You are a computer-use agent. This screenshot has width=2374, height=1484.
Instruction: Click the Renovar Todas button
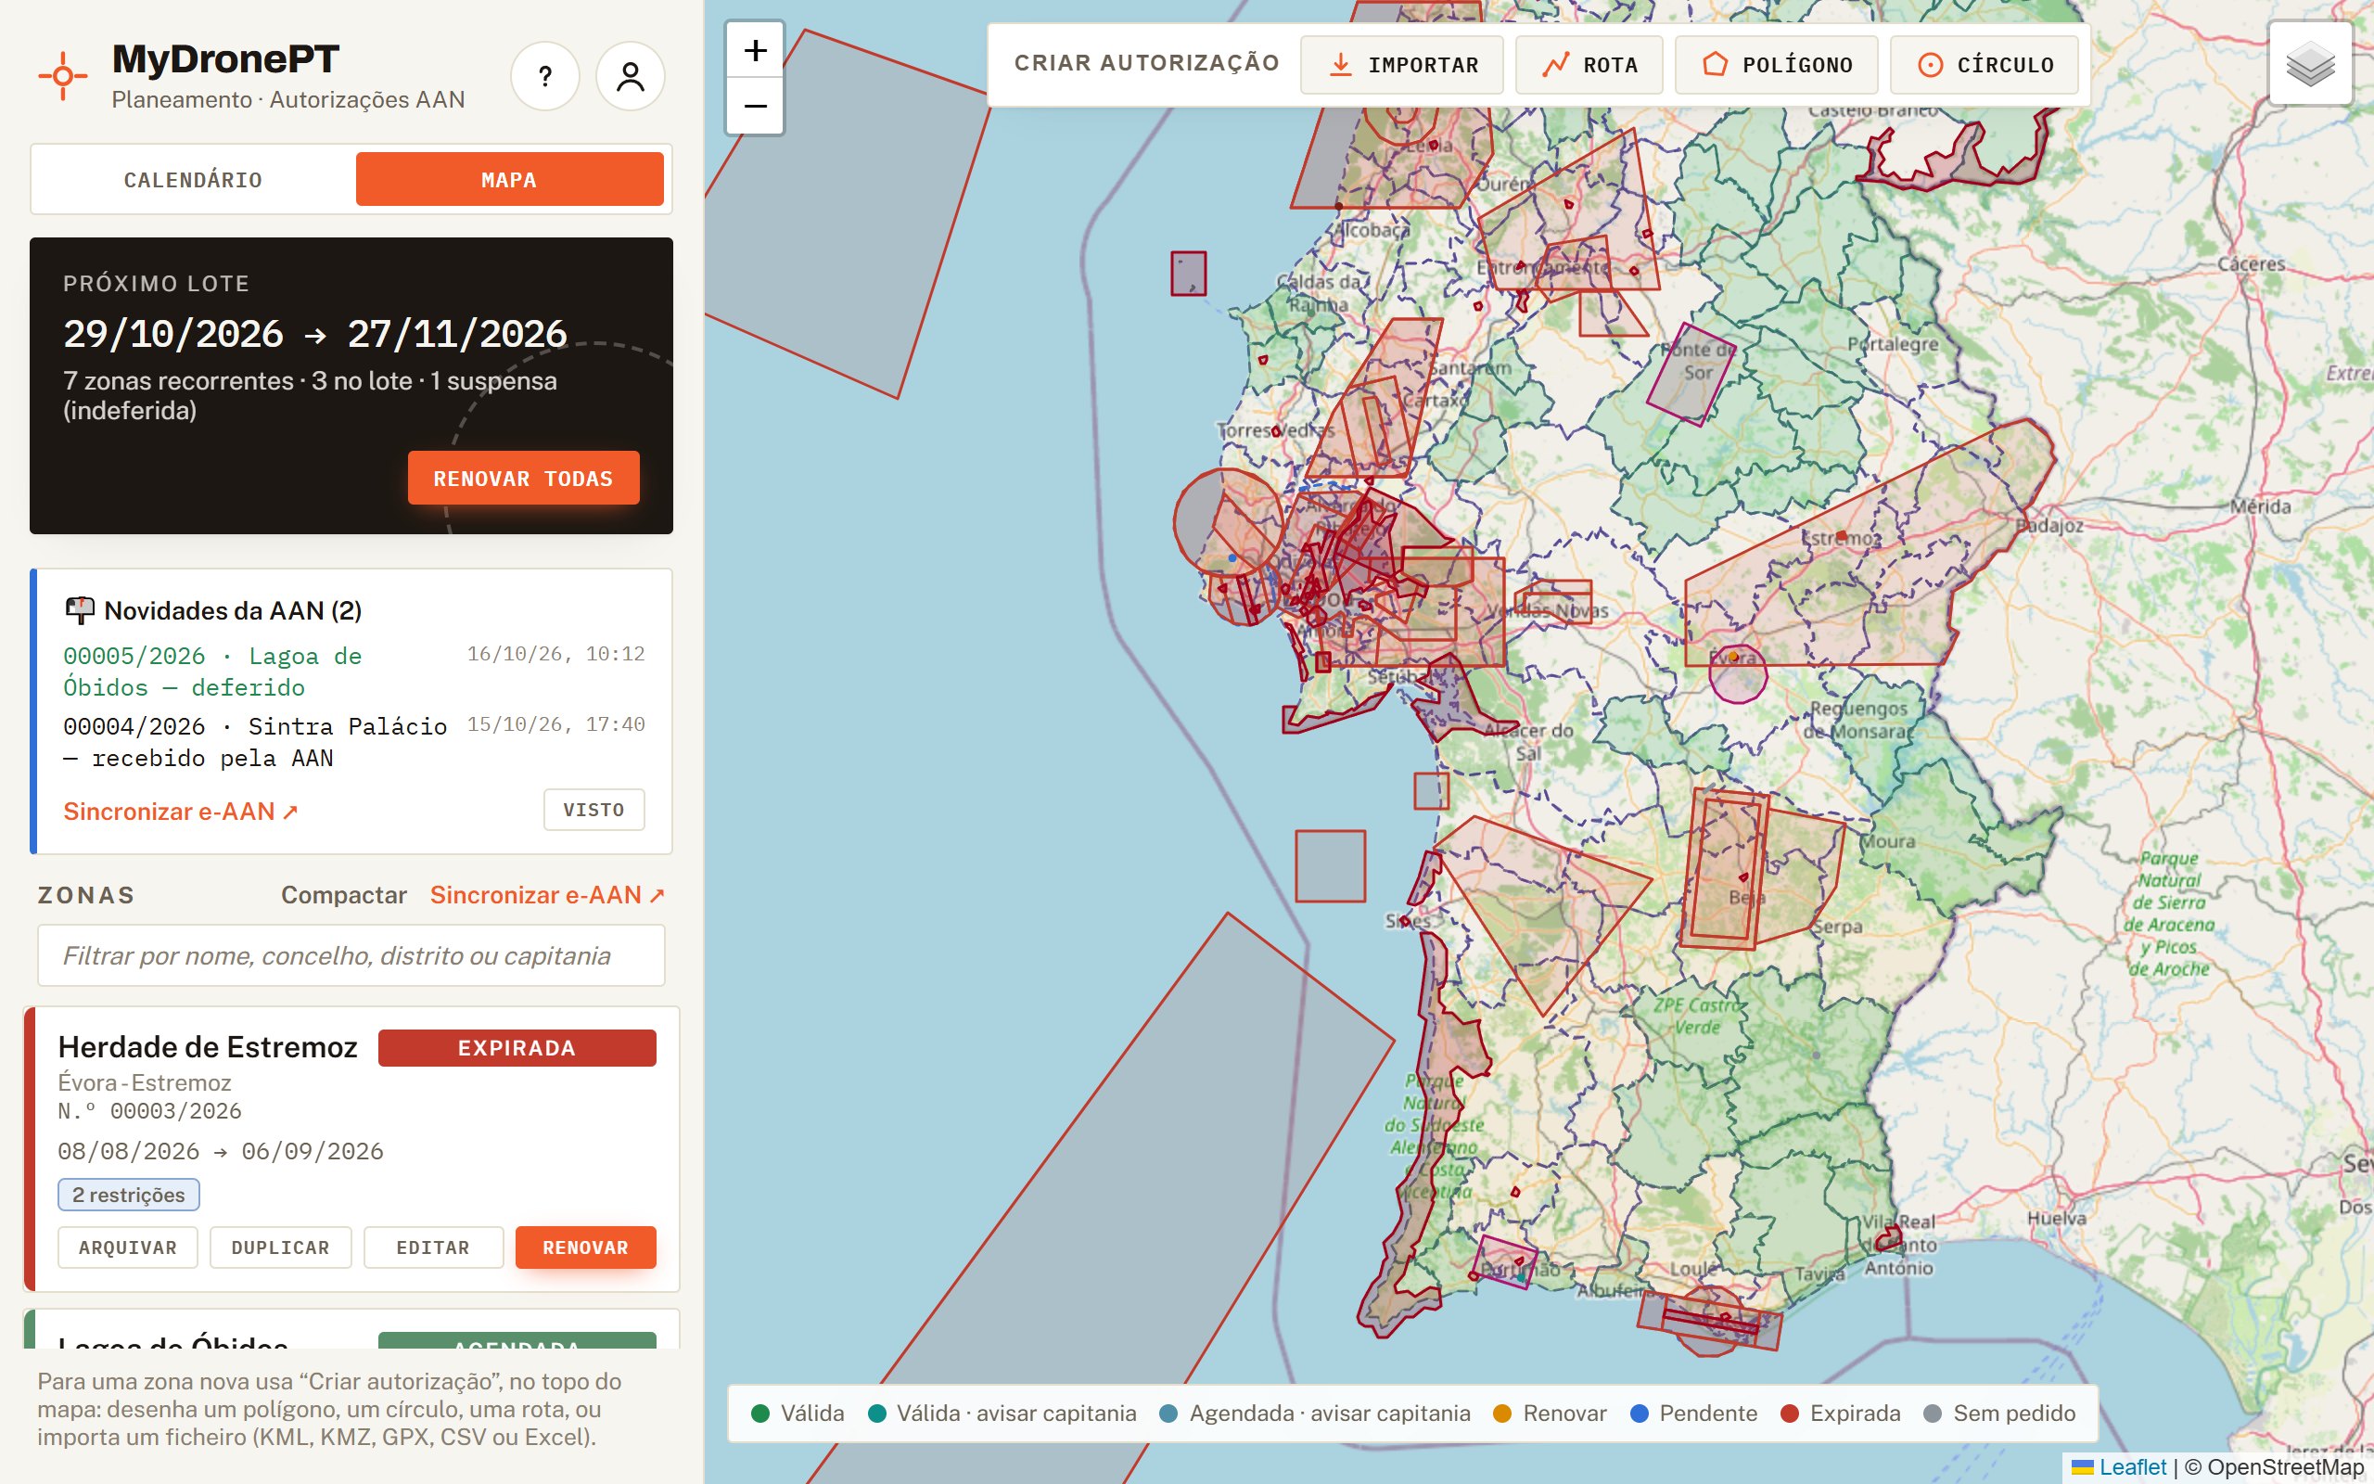coord(523,478)
